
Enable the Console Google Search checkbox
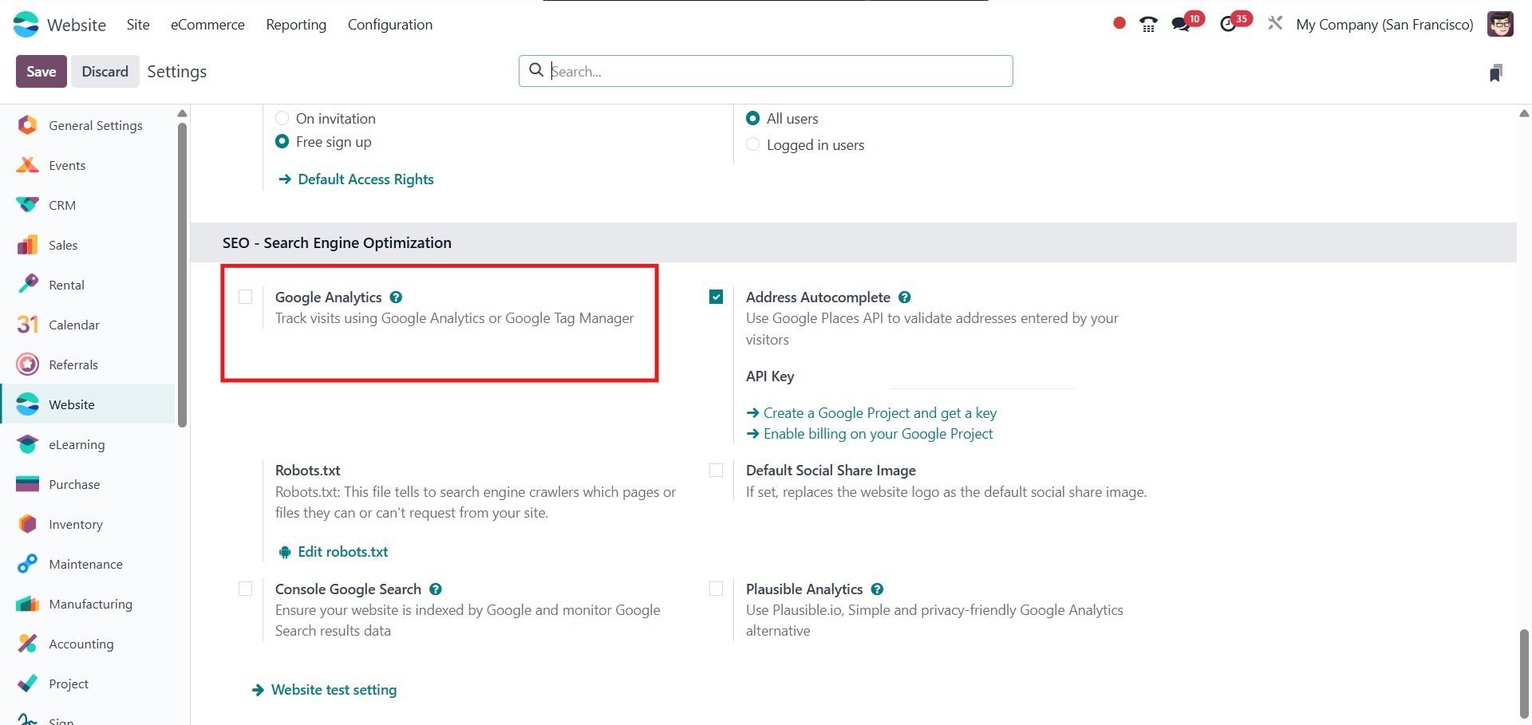pyautogui.click(x=245, y=589)
